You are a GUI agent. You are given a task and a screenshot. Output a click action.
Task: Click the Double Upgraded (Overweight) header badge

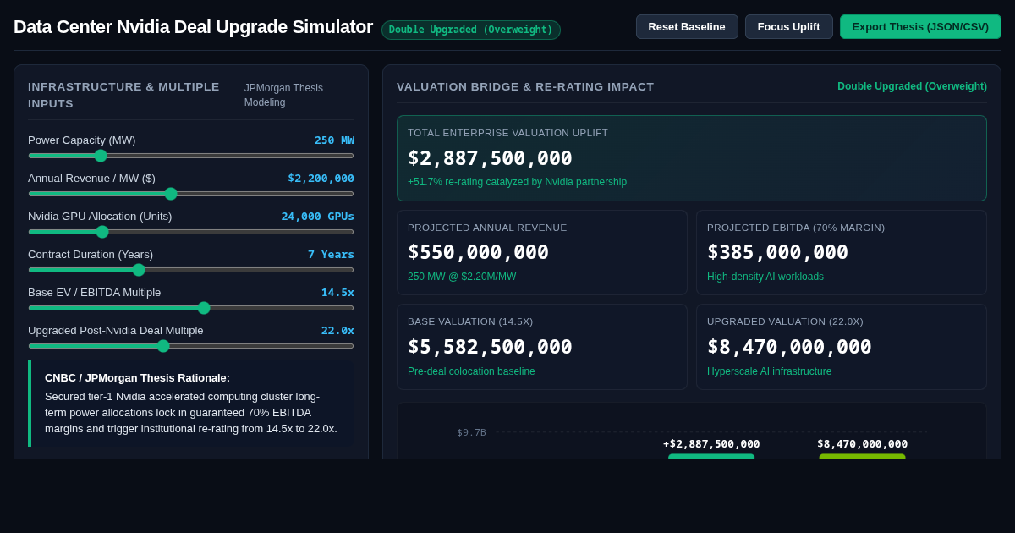(471, 30)
